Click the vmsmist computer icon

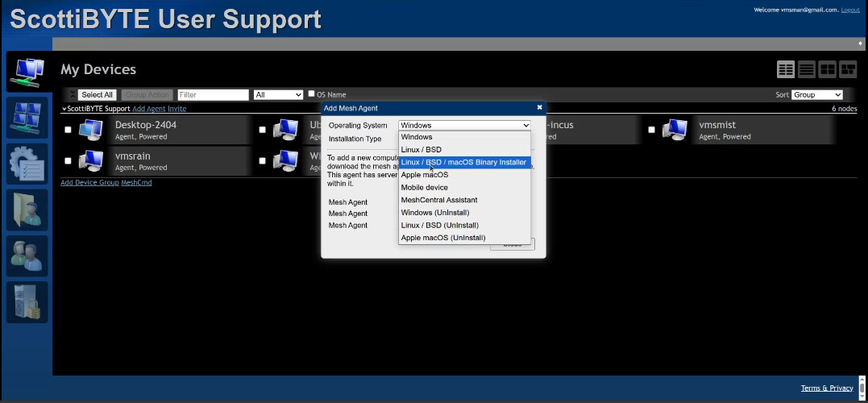point(675,130)
